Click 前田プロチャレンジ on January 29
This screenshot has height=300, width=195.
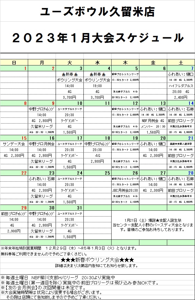14,213
